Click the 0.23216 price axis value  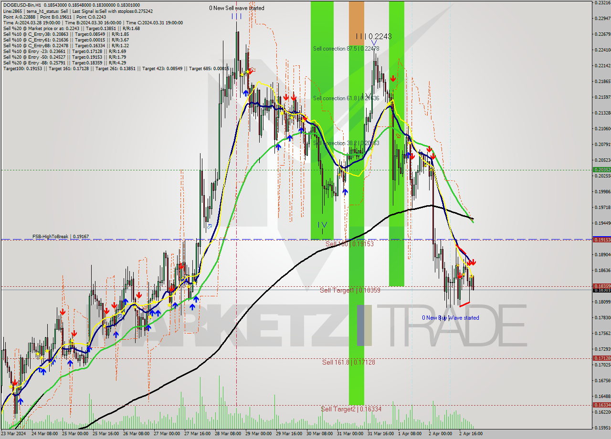(602, 3)
